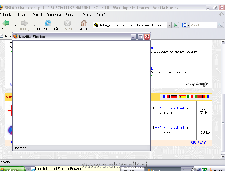The height and width of the screenshot is (171, 228).
Task: Click the 'pdf 150 kb' file size cell
Action: 204,130
